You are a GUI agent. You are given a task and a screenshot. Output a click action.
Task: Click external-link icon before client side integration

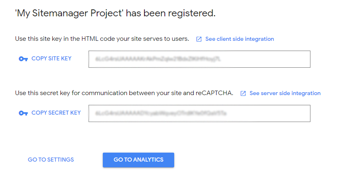(x=199, y=39)
